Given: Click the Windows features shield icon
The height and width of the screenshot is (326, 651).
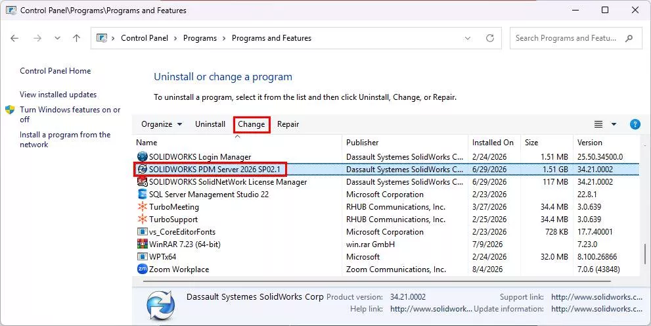Looking at the screenshot, I should click(10, 110).
